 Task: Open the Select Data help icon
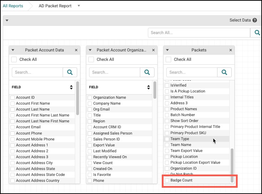point(255,20)
